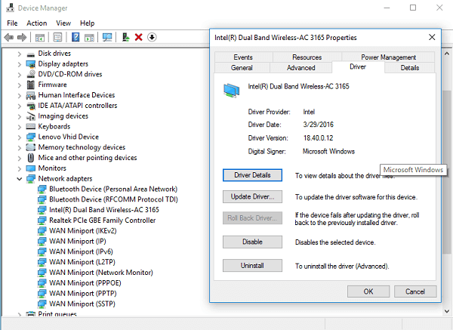Select WAN Miniport (IKEv2)
Viewport: 453px width, 330px height.
pos(82,231)
